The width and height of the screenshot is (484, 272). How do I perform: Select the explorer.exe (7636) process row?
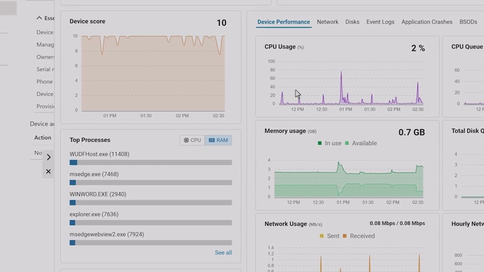150,218
